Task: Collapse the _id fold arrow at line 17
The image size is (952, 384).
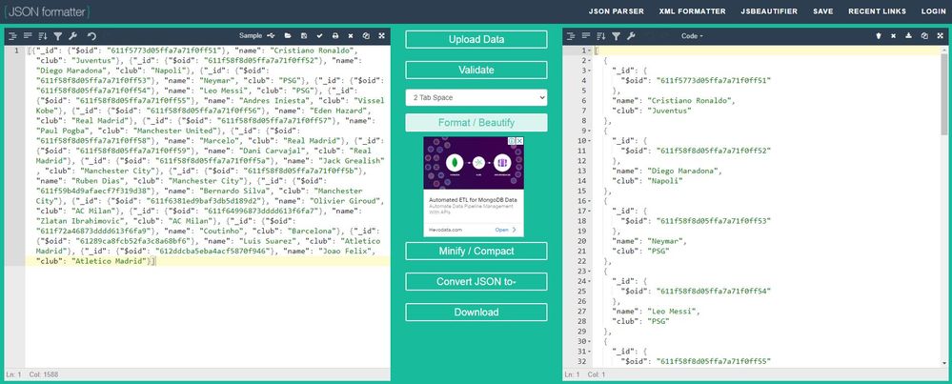Action: click(590, 212)
